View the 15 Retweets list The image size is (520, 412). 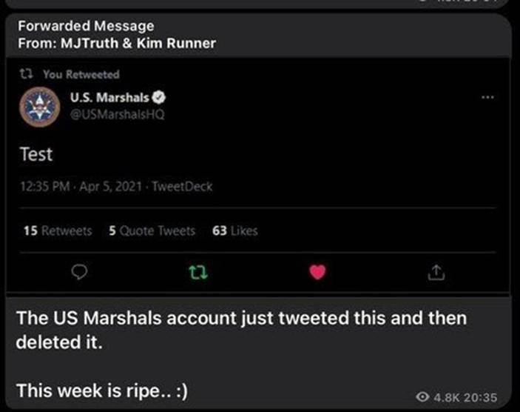58,230
